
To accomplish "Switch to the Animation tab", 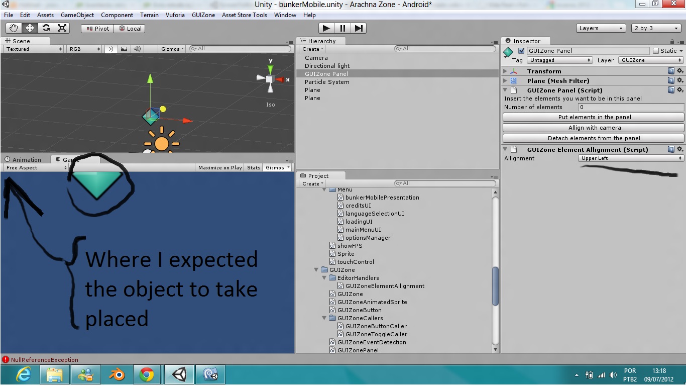I will (x=23, y=160).
